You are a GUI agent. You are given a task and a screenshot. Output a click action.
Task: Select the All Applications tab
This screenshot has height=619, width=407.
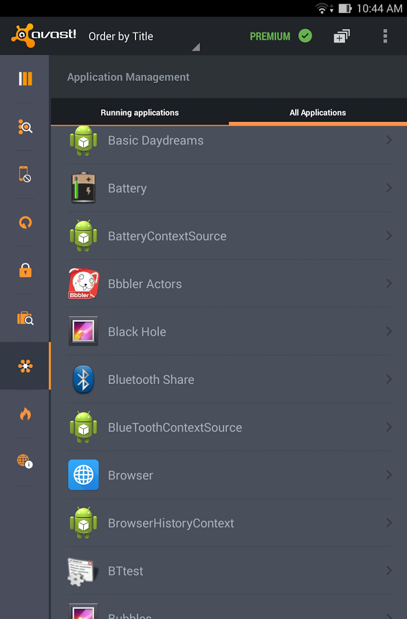click(x=318, y=113)
